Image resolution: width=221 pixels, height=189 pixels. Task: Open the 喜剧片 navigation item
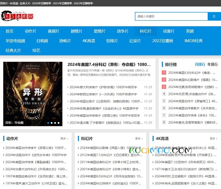[53, 31]
